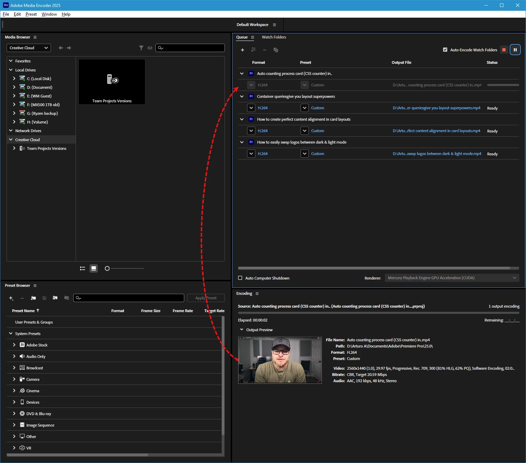Open the File menu
Screen dimensions: 526x463
pyautogui.click(x=6, y=14)
